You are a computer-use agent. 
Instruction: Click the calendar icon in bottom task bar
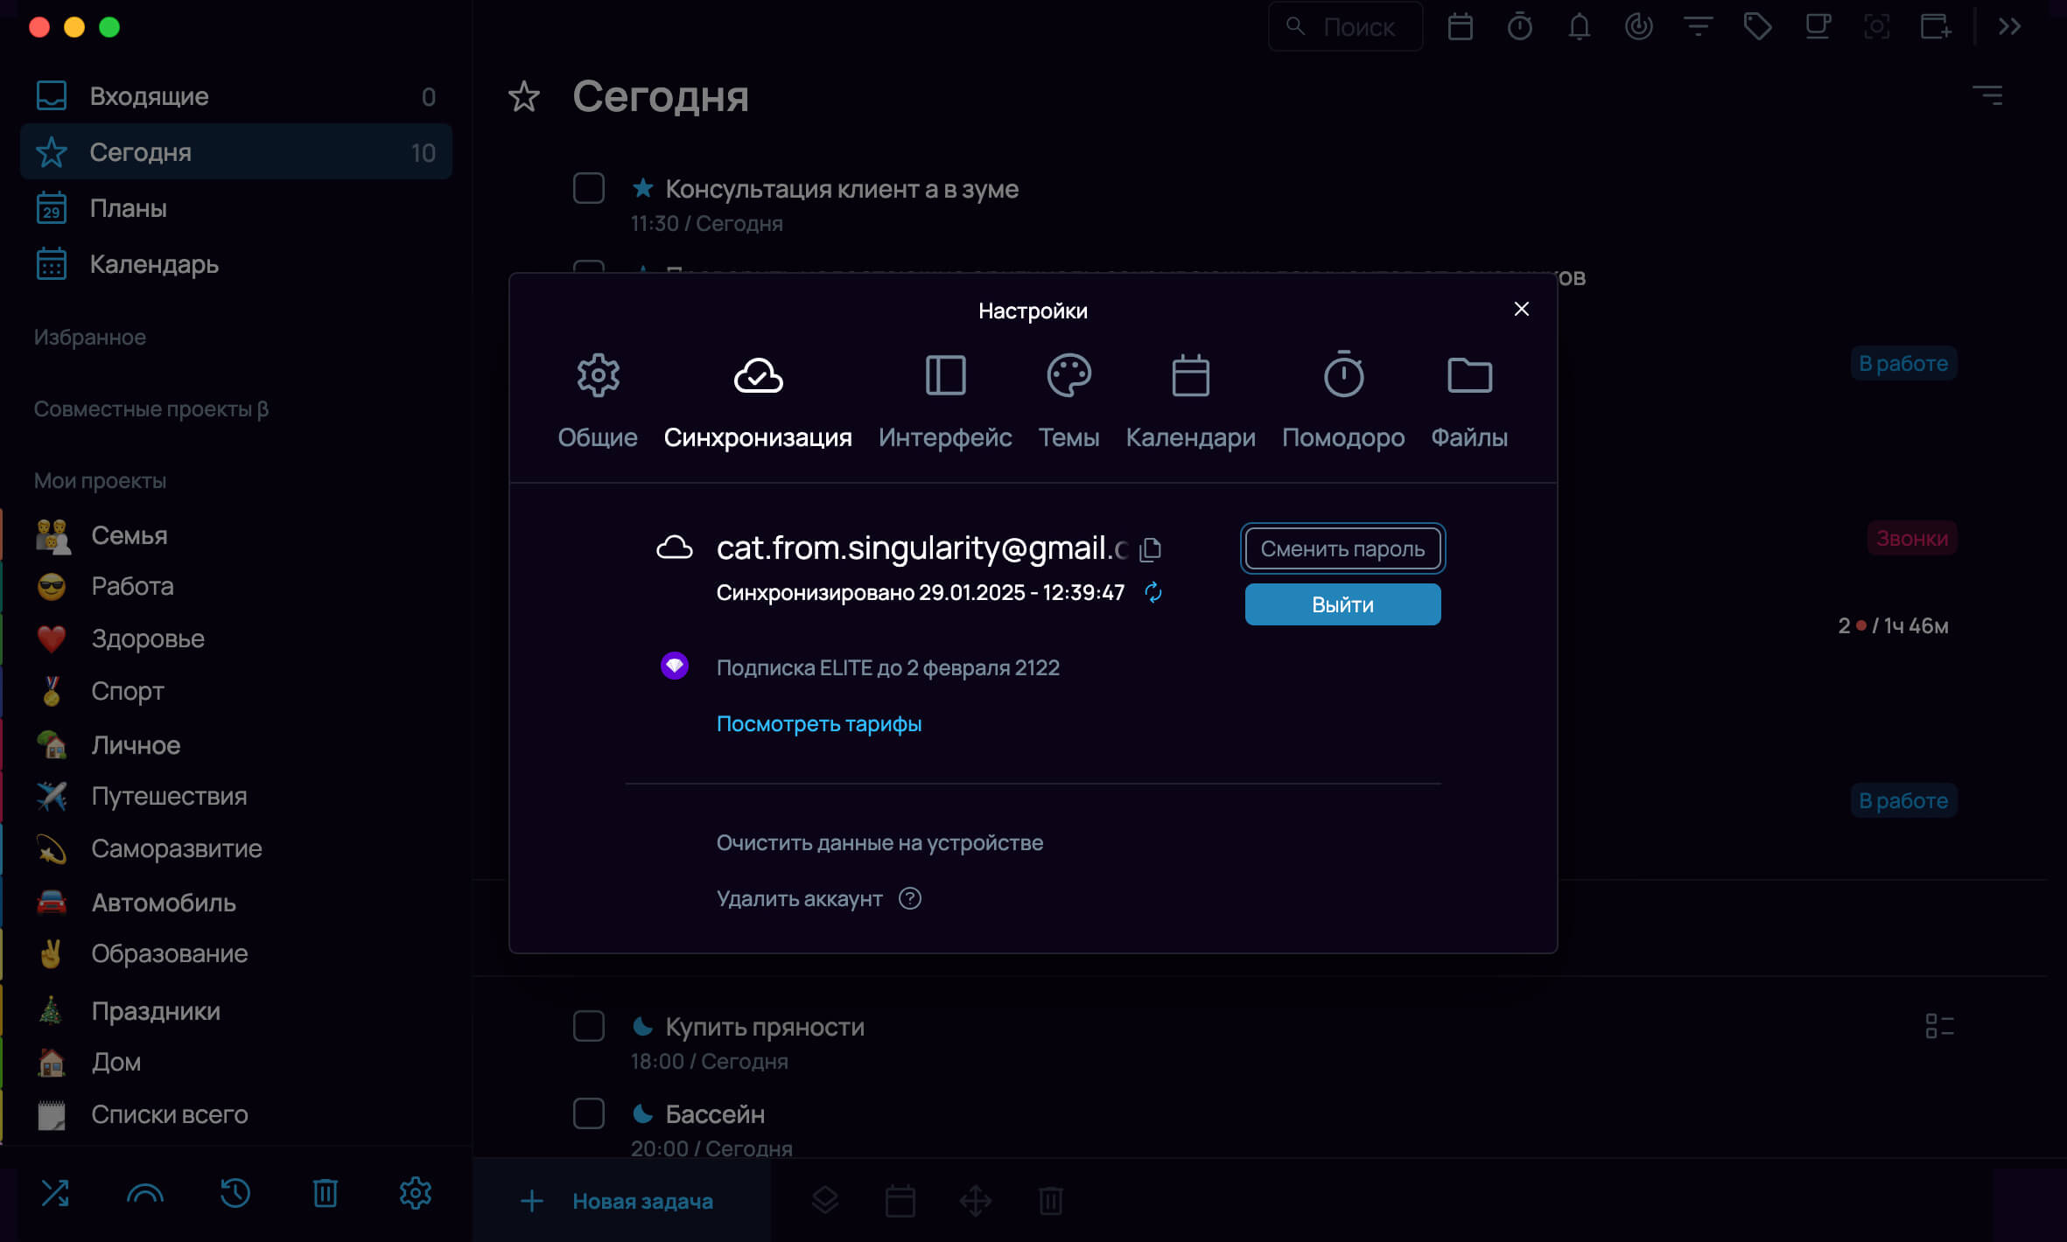(900, 1201)
